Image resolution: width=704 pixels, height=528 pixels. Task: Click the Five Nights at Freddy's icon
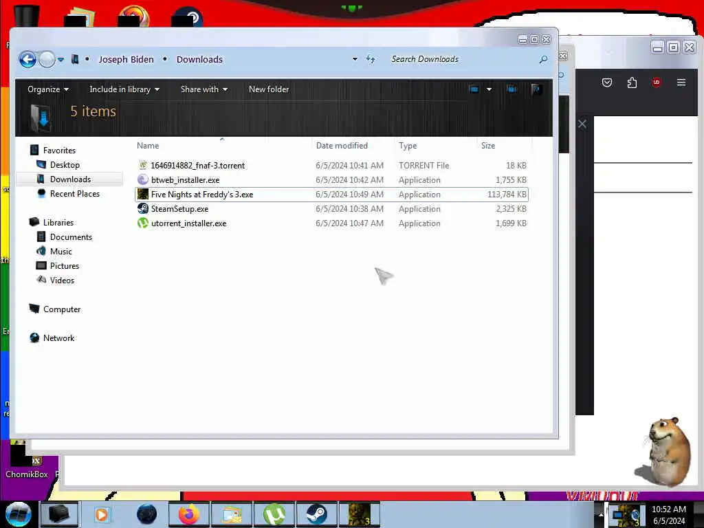coord(143,194)
